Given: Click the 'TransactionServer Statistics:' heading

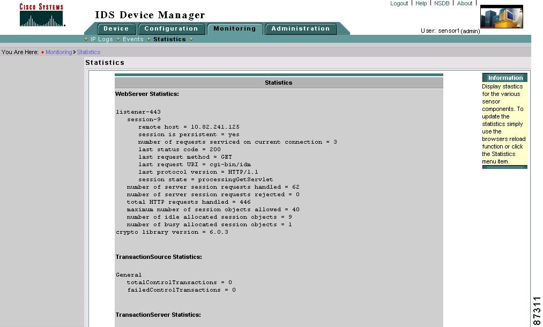Looking at the screenshot, I should [158, 315].
